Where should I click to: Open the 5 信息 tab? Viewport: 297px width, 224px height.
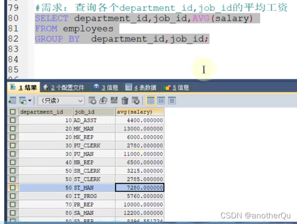click(x=177, y=88)
